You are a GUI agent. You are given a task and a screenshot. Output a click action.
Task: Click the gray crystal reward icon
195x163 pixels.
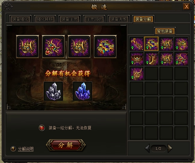pos(54,91)
